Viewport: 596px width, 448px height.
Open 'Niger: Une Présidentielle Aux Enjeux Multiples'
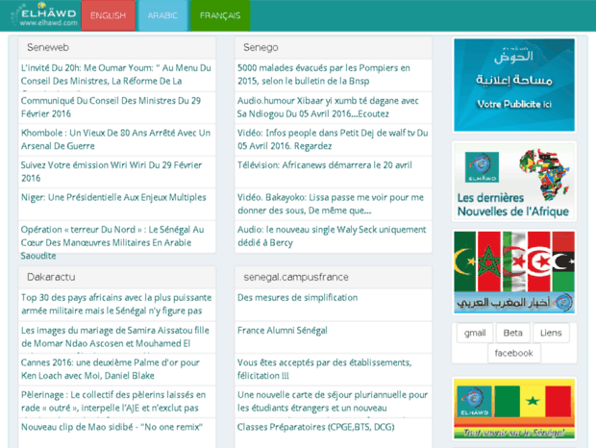point(117,205)
